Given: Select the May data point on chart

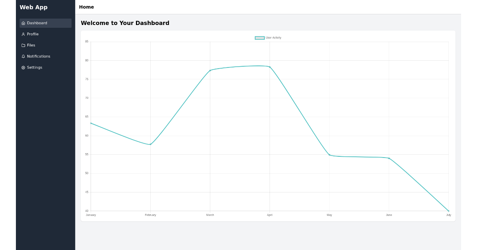Looking at the screenshot, I should pyautogui.click(x=329, y=155).
